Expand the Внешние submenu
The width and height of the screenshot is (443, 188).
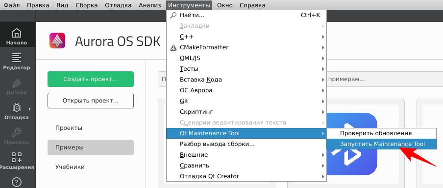pos(246,155)
